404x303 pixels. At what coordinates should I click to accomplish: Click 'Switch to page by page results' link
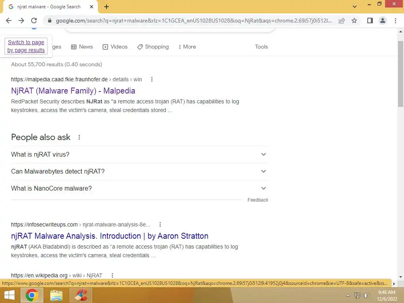pos(26,46)
